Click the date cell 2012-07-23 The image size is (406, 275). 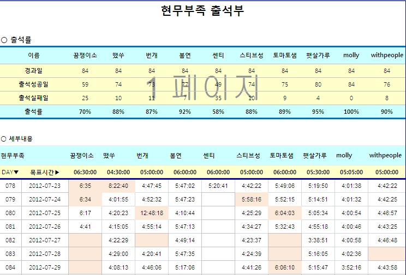(x=45, y=186)
